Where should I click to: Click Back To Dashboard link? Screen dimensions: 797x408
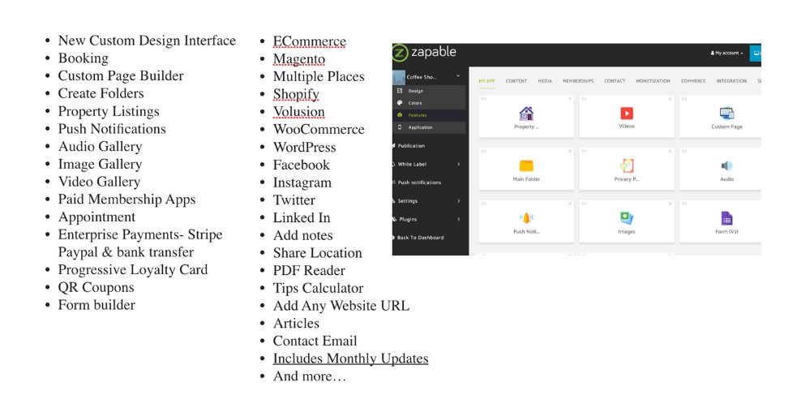click(x=420, y=238)
